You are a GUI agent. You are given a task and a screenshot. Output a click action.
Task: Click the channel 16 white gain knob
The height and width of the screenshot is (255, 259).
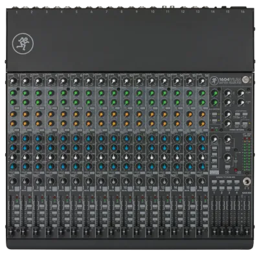pyautogui.click(x=202, y=81)
